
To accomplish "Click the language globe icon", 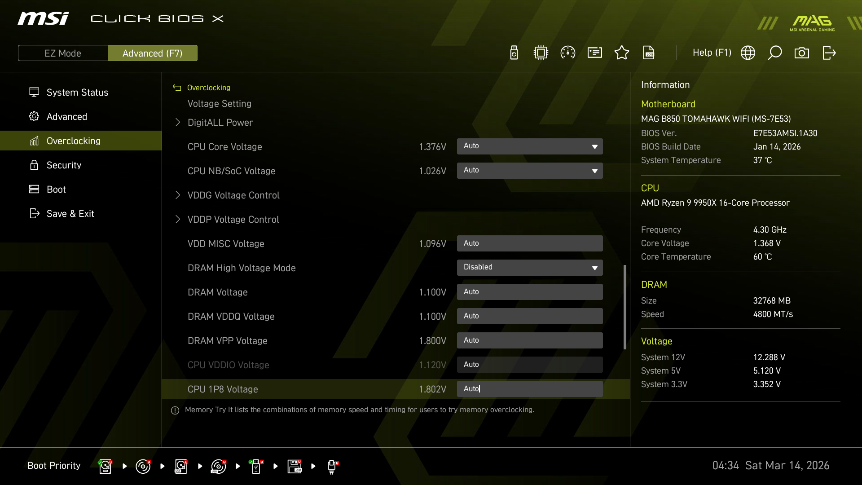I will pyautogui.click(x=748, y=53).
